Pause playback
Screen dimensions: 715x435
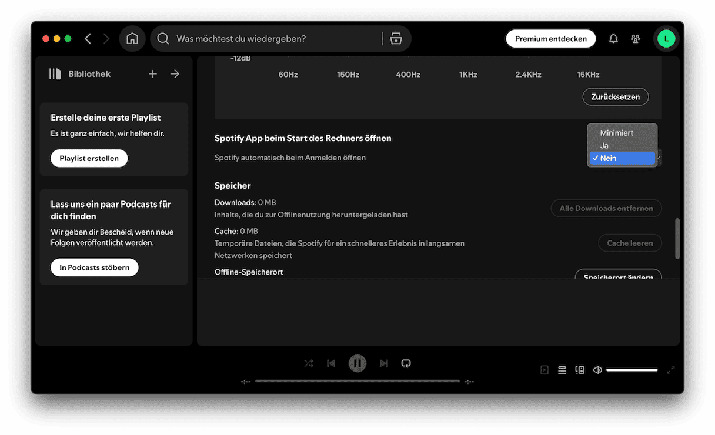point(357,363)
